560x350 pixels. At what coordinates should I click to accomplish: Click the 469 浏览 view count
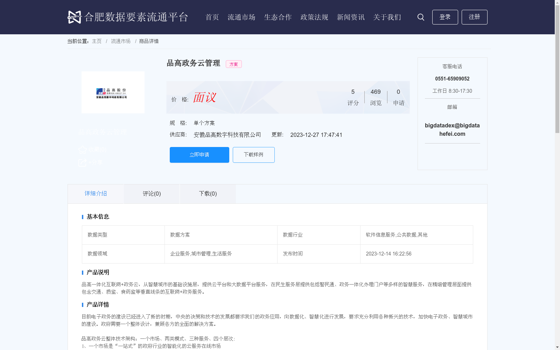(376, 97)
